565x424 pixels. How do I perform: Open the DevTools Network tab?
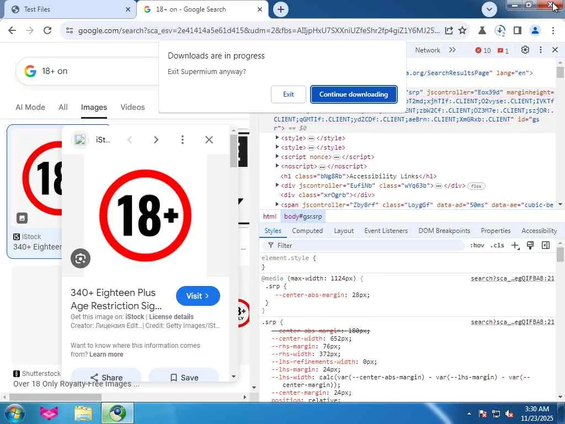tap(428, 50)
